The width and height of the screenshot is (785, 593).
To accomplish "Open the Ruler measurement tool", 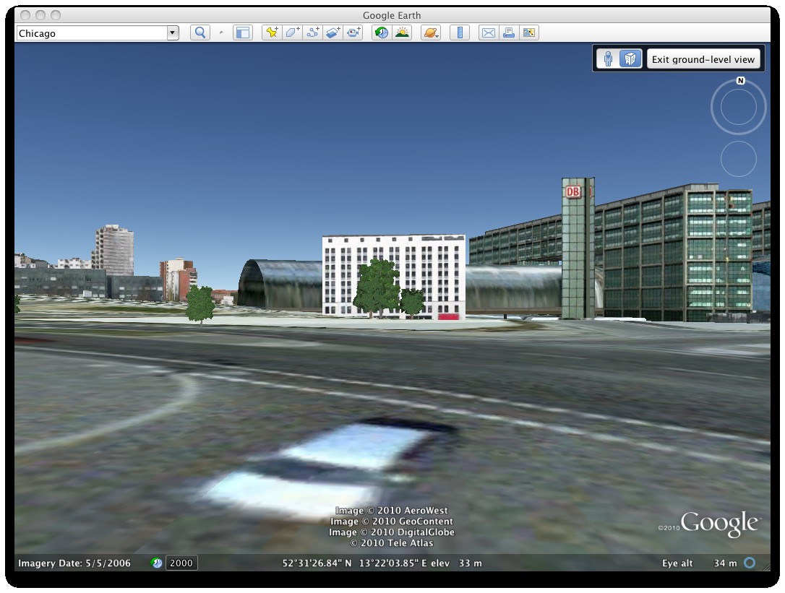I will [x=460, y=33].
